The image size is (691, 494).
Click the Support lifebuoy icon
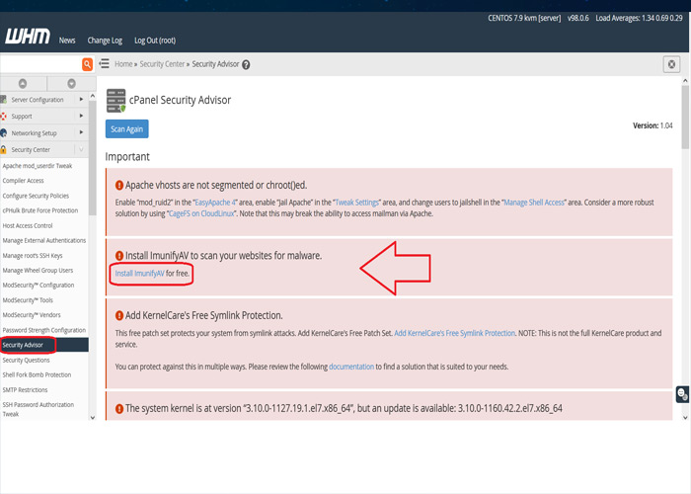click(4, 117)
